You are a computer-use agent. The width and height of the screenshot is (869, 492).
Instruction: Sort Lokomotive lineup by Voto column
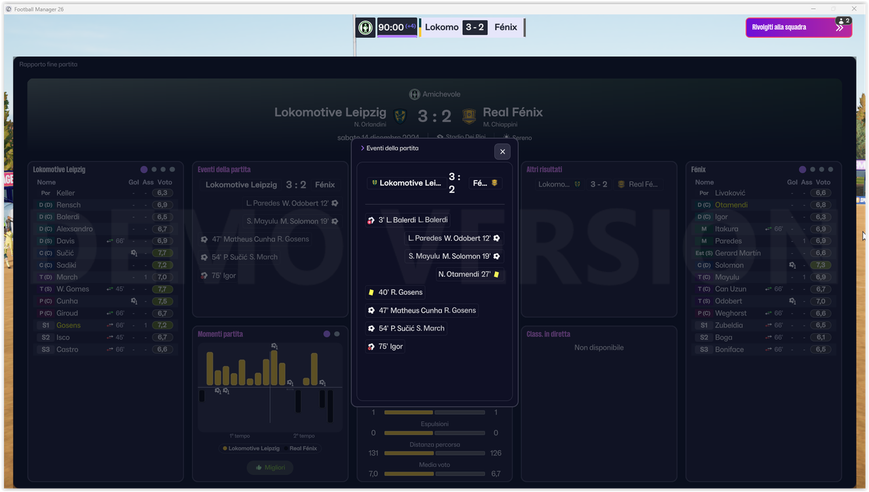(165, 183)
